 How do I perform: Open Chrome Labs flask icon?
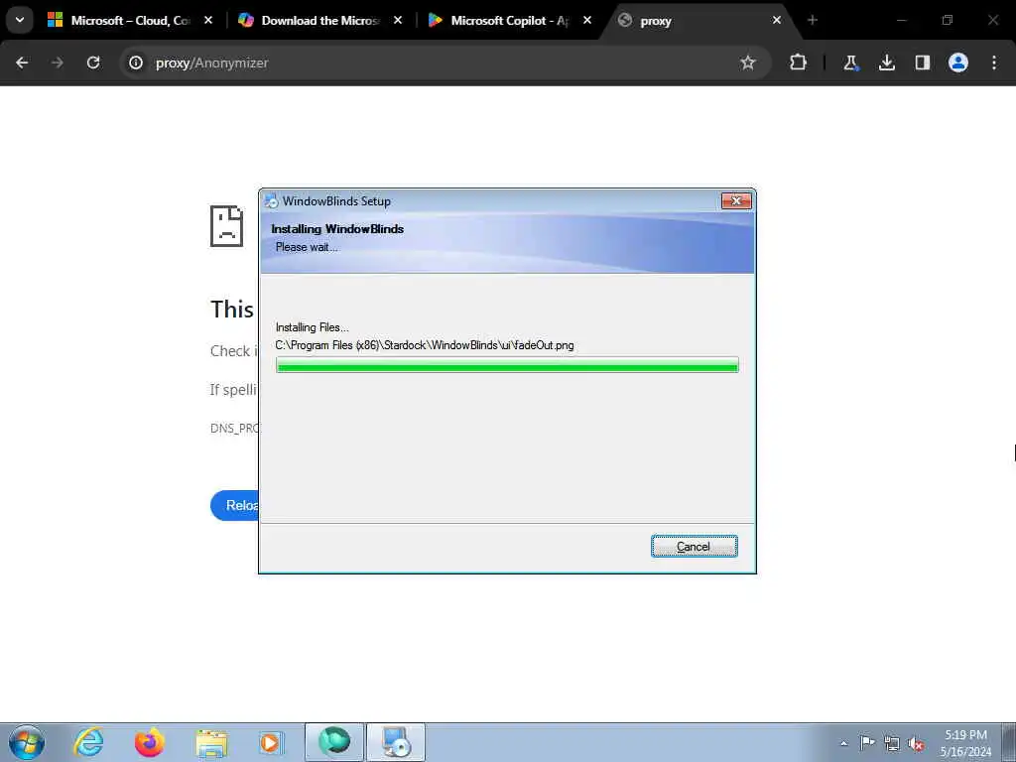click(850, 63)
